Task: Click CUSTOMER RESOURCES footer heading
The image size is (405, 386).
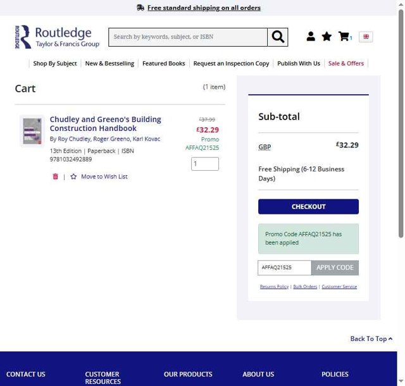Action: point(103,378)
